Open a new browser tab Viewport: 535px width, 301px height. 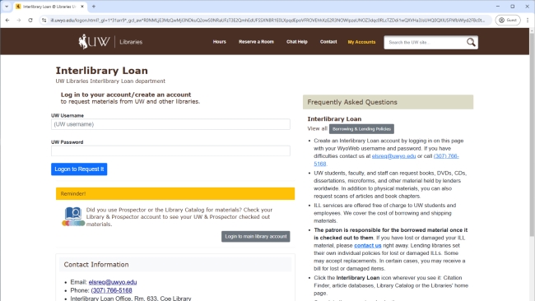(94, 6)
